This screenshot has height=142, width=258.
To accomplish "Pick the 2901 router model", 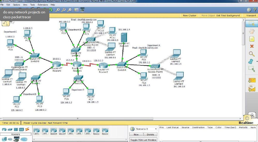I will pos(79,131).
